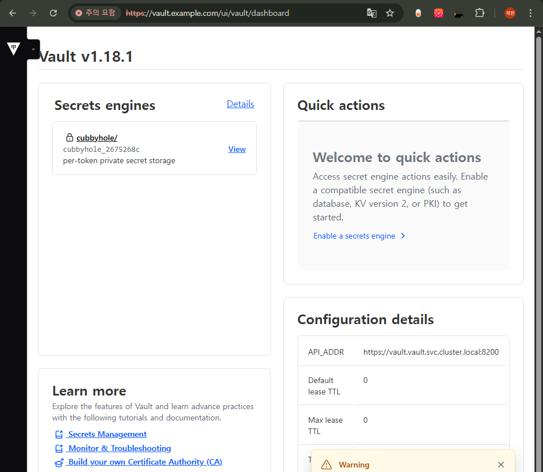
Task: Click the Max lease TTL label
Action: click(x=325, y=426)
